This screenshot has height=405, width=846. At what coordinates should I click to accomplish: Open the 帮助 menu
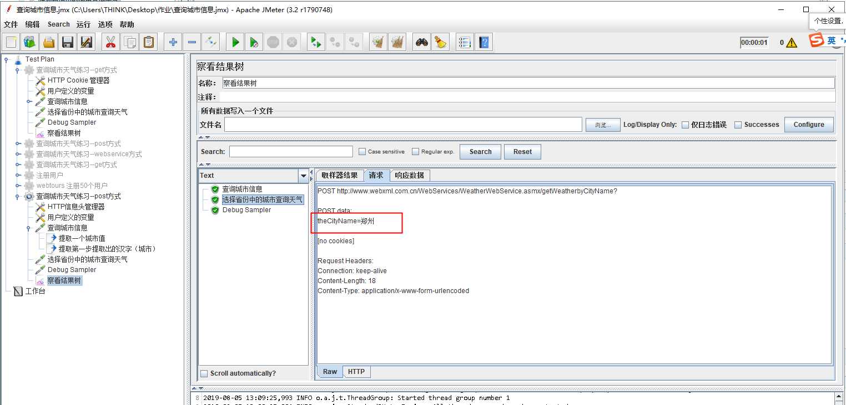127,24
